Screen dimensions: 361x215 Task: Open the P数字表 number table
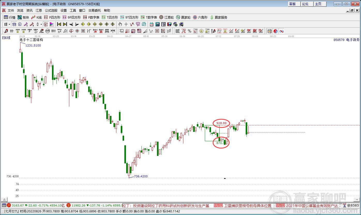tap(91, 17)
